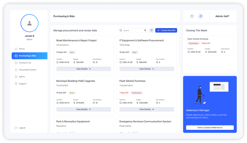Click Closing Soon badge in Closing This Week

point(194,43)
